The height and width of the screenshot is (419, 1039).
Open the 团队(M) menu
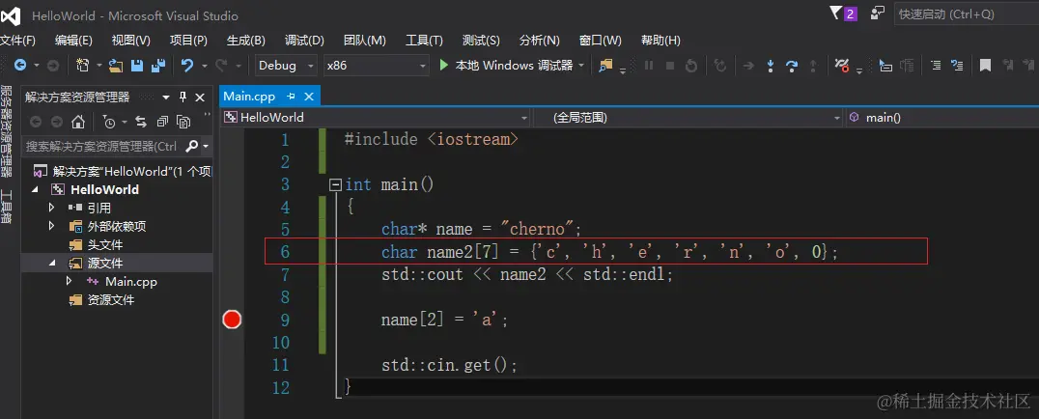[x=365, y=41]
